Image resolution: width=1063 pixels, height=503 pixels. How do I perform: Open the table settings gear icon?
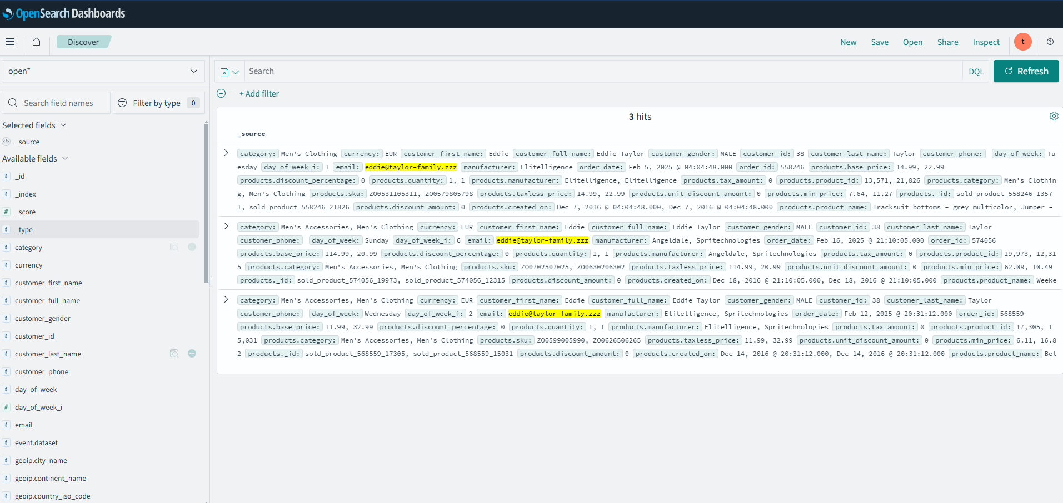(1054, 117)
